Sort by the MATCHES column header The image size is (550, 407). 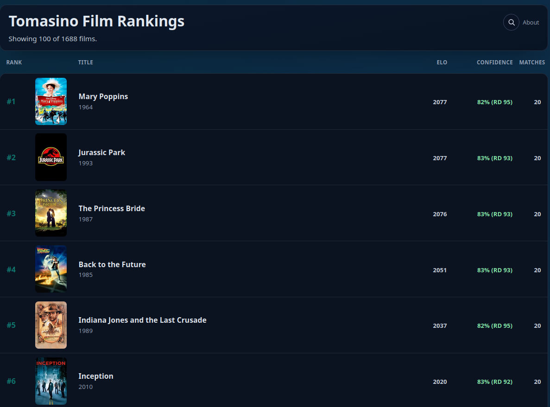(532, 63)
